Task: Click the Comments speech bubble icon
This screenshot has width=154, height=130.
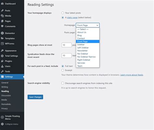Action: tap(2, 26)
